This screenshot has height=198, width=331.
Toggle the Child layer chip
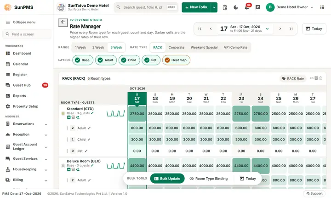[x=129, y=60]
